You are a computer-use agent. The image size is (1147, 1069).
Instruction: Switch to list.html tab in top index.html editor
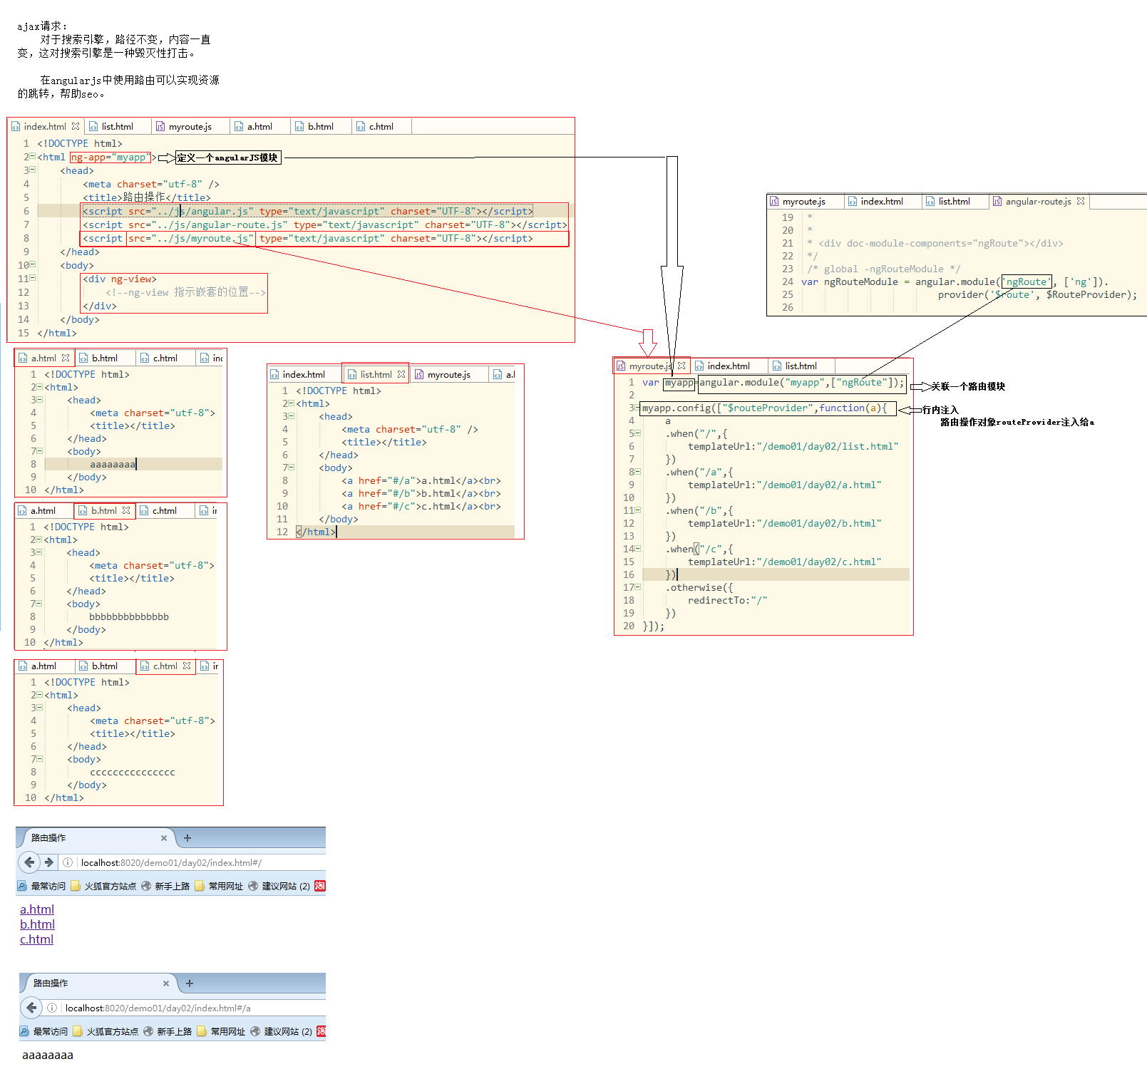(x=117, y=126)
